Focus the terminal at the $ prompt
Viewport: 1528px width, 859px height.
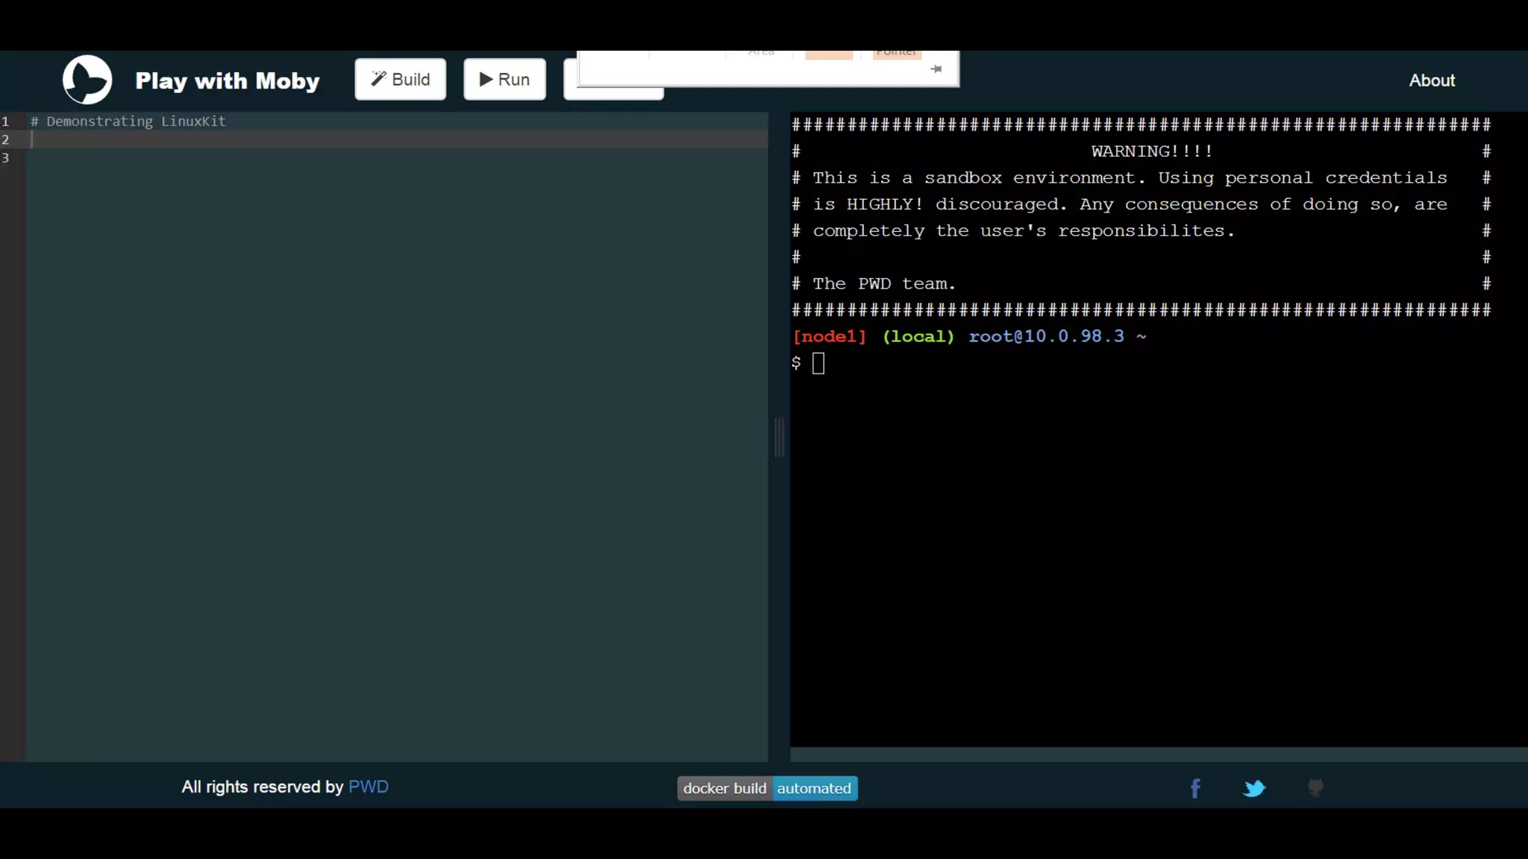click(x=818, y=363)
